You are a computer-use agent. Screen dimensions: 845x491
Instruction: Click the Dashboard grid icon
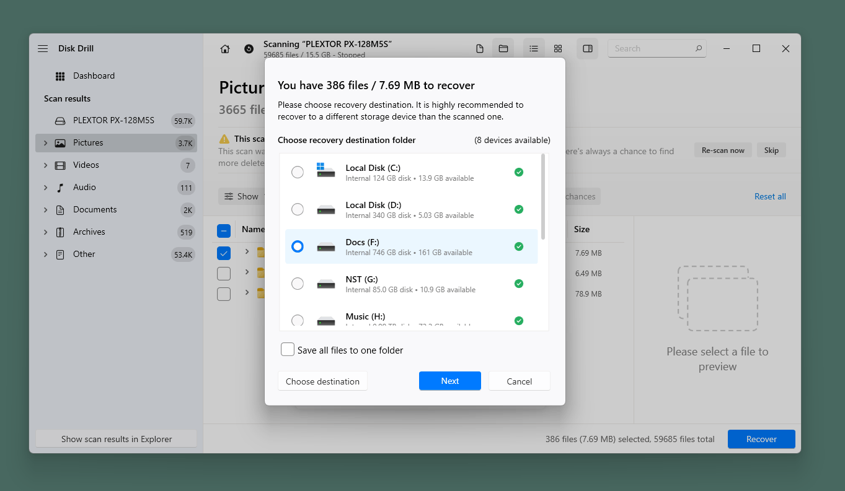60,76
